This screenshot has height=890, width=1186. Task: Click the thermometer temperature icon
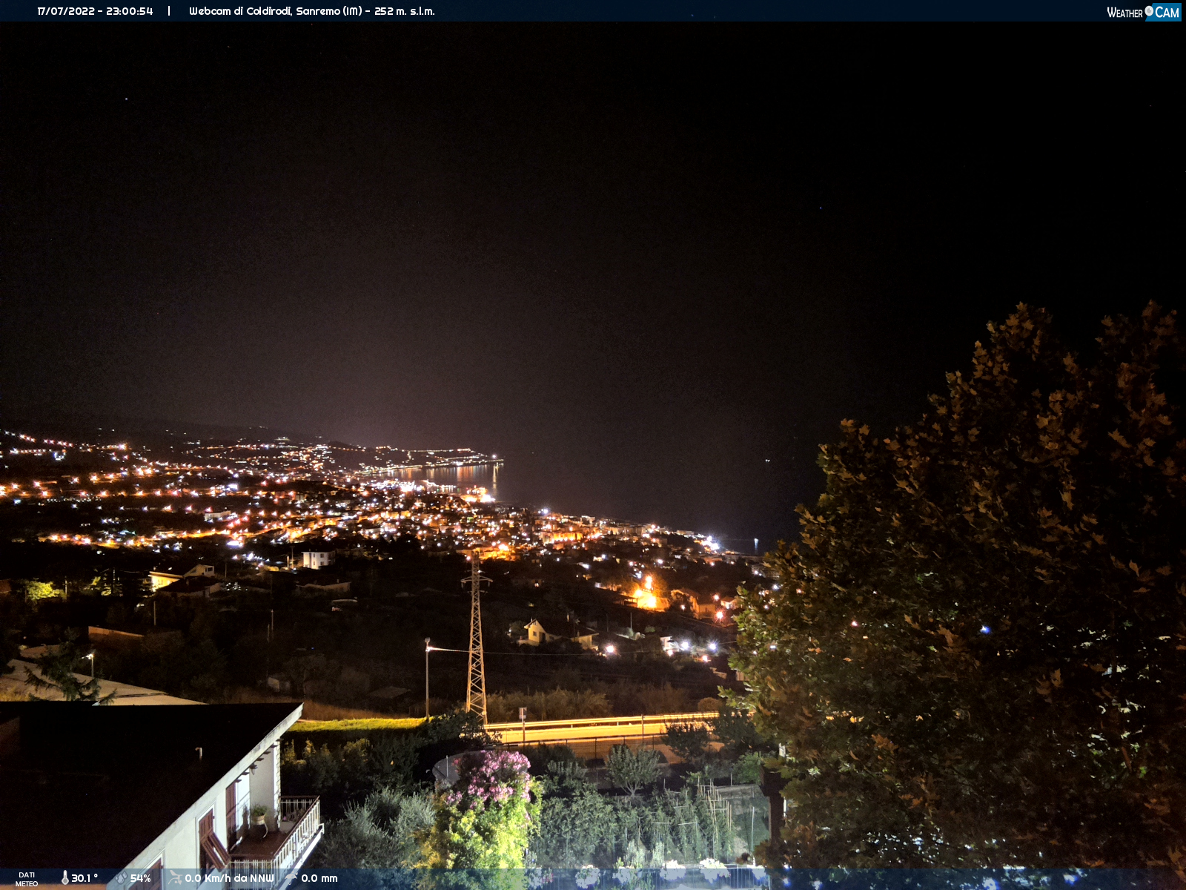pyautogui.click(x=65, y=877)
